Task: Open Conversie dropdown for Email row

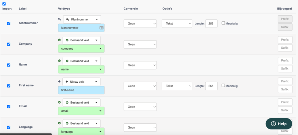Action: pos(140,107)
